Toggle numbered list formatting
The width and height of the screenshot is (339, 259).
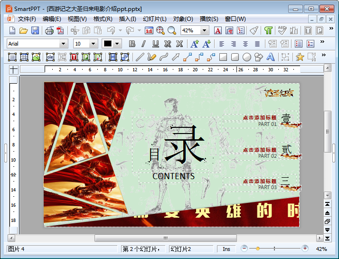(x=310, y=44)
